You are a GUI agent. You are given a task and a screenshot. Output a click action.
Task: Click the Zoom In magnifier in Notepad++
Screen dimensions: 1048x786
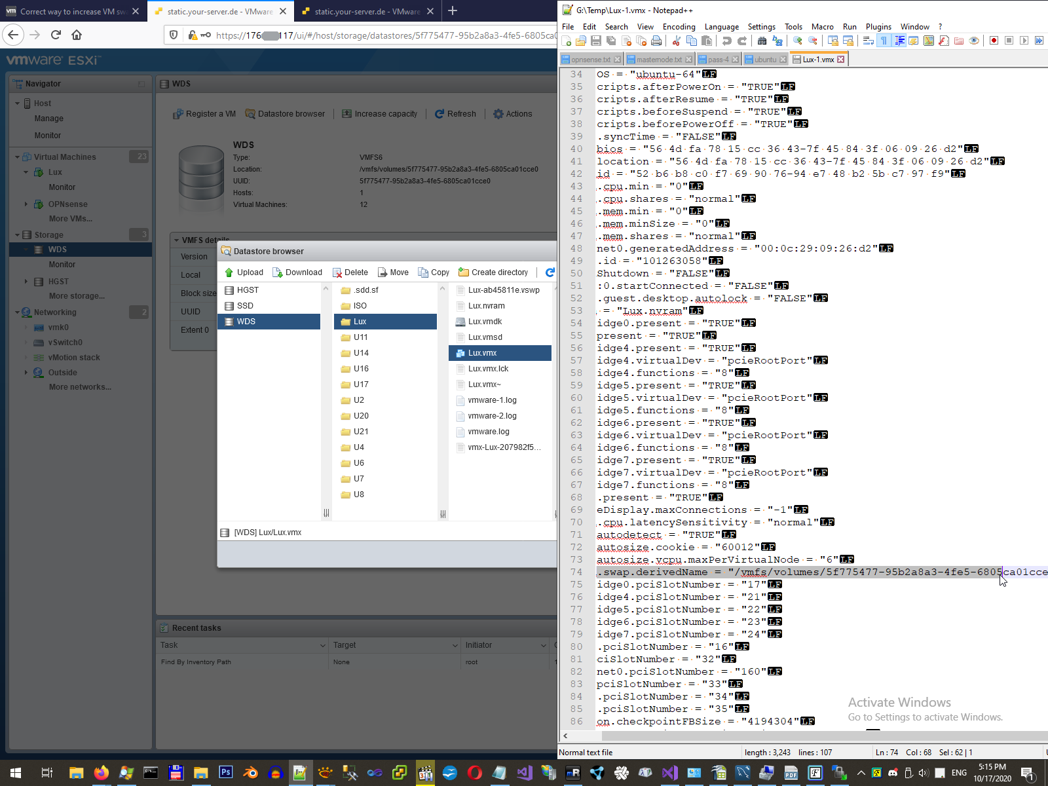[798, 41]
